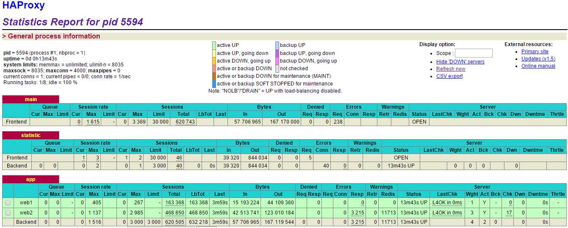
Task: Open the Updates (v1.5) link
Action: point(538,59)
